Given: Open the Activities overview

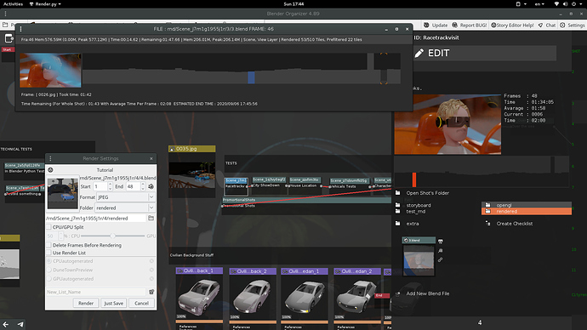Looking at the screenshot, I should tap(13, 4).
